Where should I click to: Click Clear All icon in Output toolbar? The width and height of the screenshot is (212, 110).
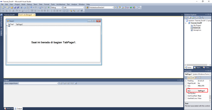(x=72, y=83)
